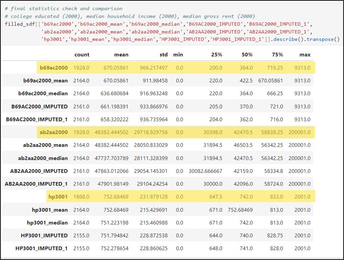Click the 'count' column header
The width and height of the screenshot is (344, 260).
tap(82, 55)
